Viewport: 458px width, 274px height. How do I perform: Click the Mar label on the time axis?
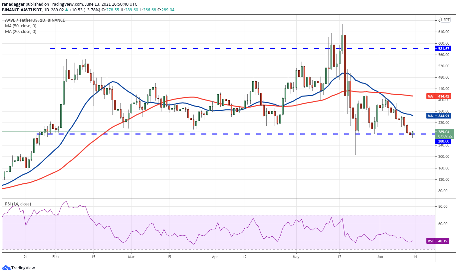[x=131, y=257]
